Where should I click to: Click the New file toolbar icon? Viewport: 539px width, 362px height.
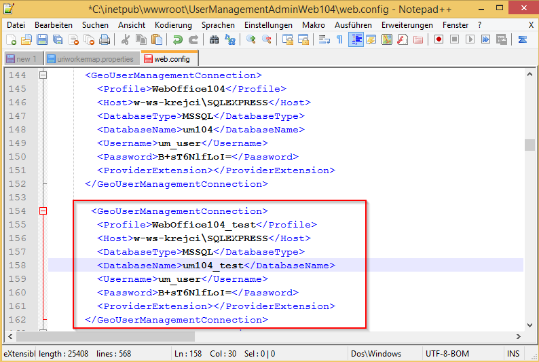point(12,39)
